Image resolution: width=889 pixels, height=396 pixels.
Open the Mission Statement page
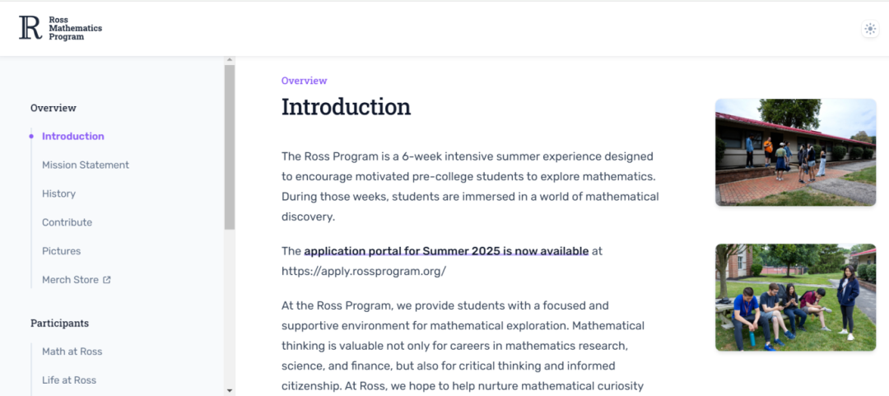click(86, 165)
